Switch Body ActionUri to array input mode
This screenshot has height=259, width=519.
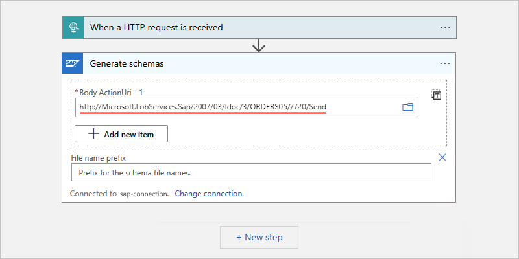pos(437,94)
